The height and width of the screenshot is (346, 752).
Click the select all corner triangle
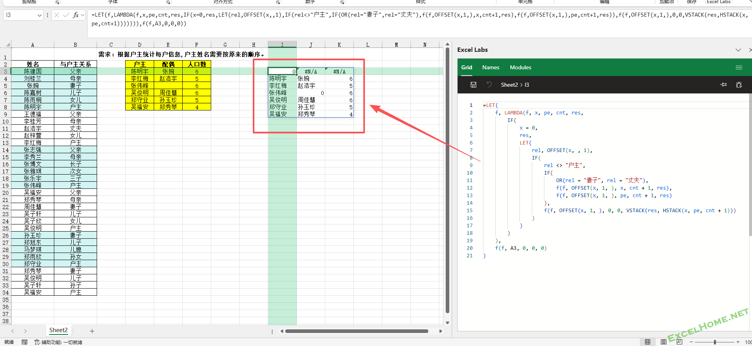click(x=8, y=44)
